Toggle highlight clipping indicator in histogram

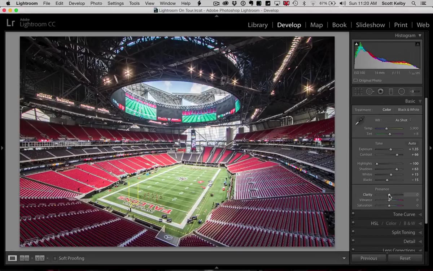pos(417,44)
